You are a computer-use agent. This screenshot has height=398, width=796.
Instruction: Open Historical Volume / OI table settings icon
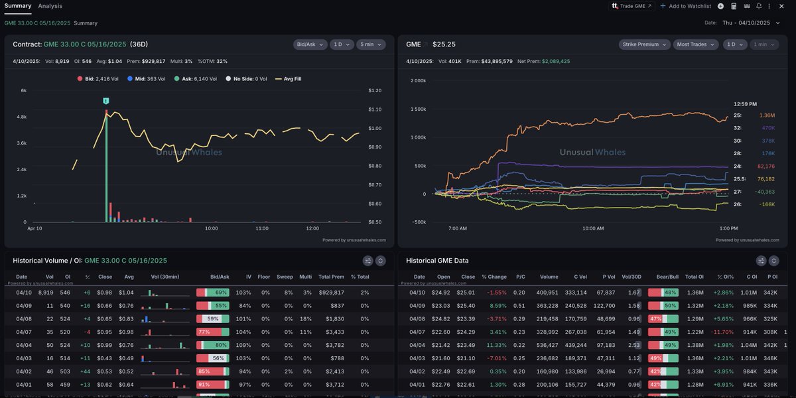pos(368,261)
